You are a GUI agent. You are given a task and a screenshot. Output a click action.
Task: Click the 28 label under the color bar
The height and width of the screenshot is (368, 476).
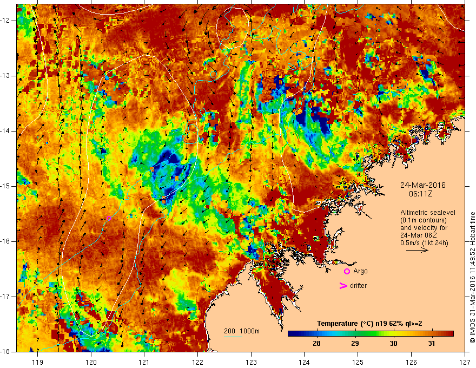(x=316, y=344)
